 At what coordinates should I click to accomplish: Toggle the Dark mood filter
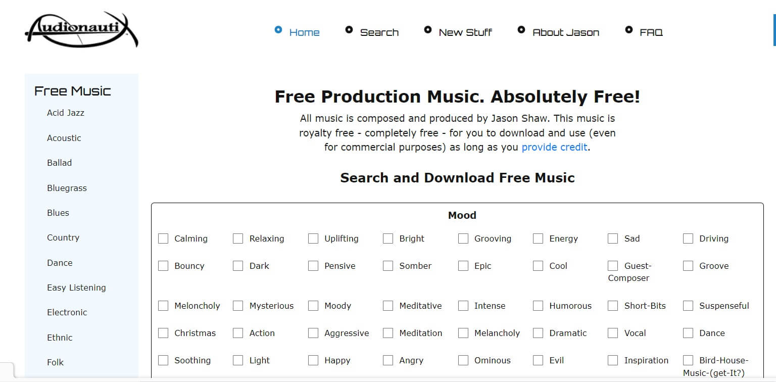238,265
